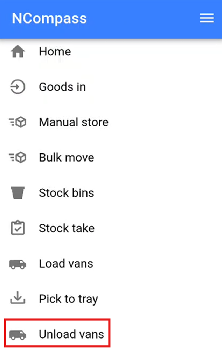Open the Home menu item
Screen dimensions: 222x354
[55, 52]
